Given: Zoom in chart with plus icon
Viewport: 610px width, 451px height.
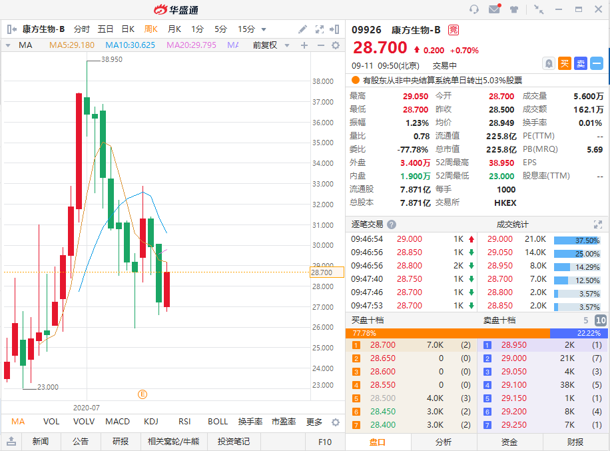Looking at the screenshot, I should click(x=304, y=45).
